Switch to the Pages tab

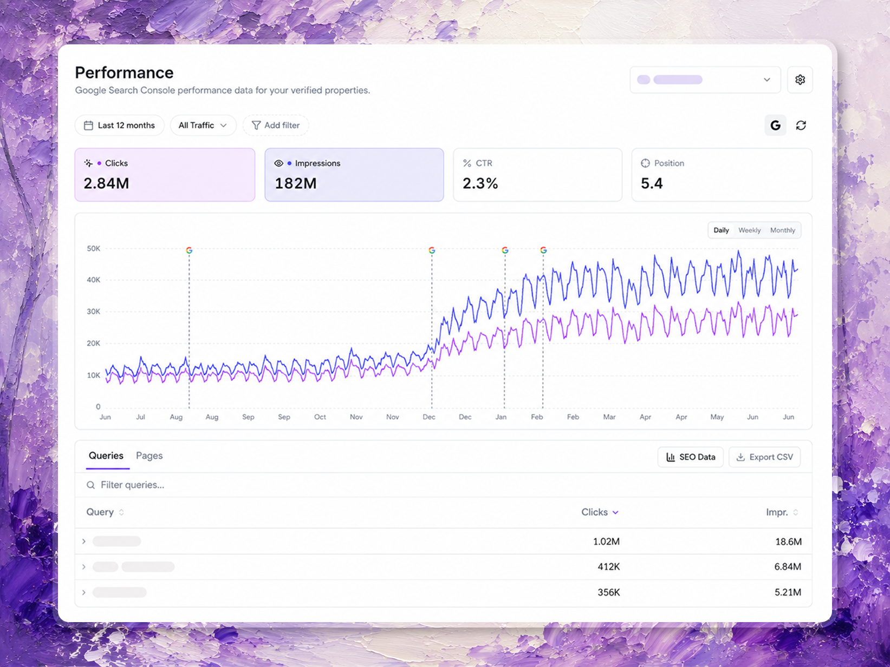pos(149,456)
